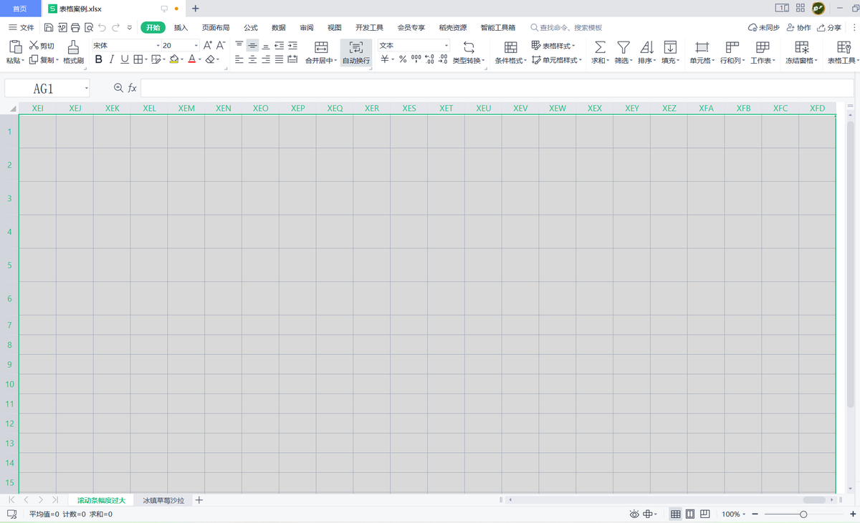Expand the Name Box dropdown arrow

[86, 89]
